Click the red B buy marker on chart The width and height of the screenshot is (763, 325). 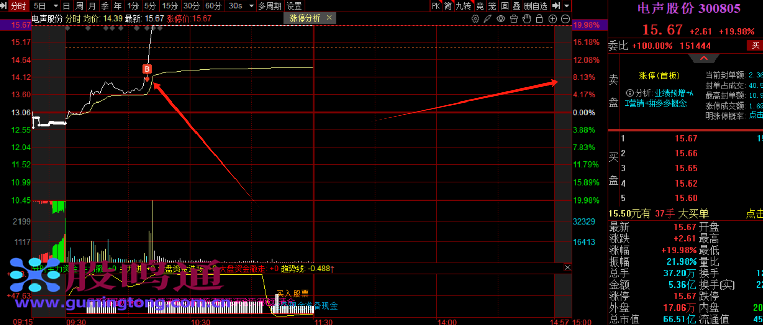[x=147, y=69]
